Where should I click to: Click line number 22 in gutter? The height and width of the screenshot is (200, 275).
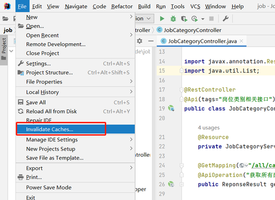[x=162, y=146]
